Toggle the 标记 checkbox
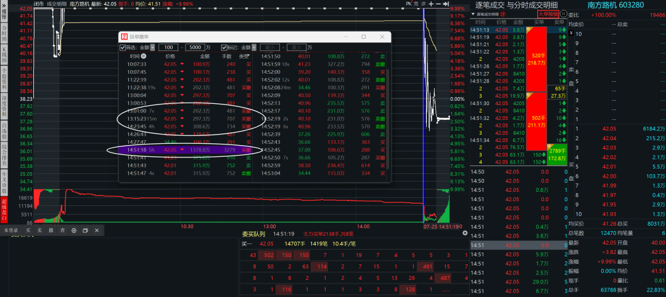 pos(224,47)
